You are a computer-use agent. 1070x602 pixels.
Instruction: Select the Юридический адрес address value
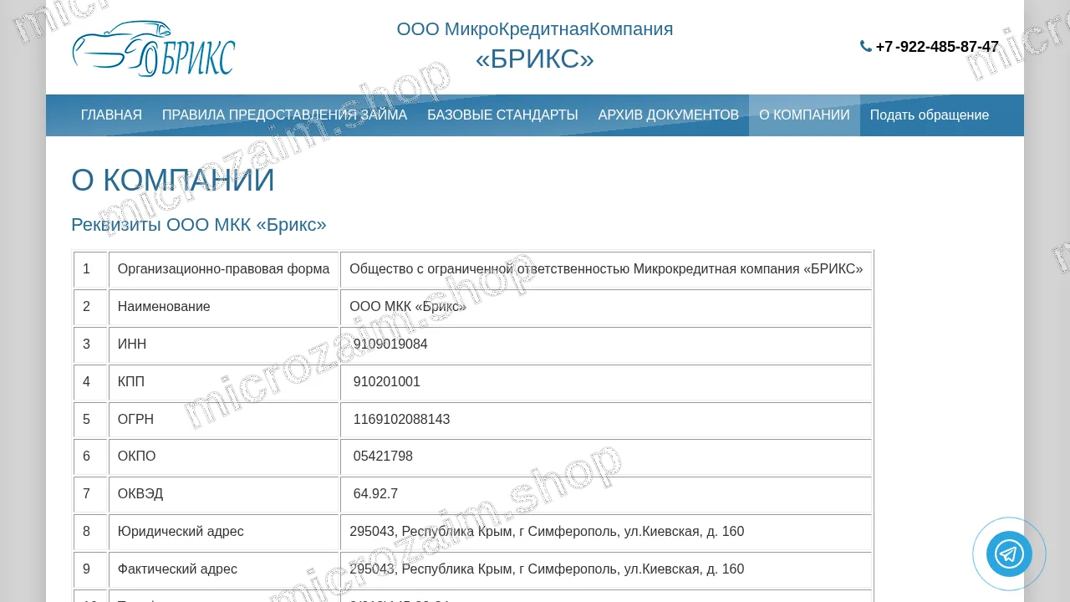tap(606, 532)
